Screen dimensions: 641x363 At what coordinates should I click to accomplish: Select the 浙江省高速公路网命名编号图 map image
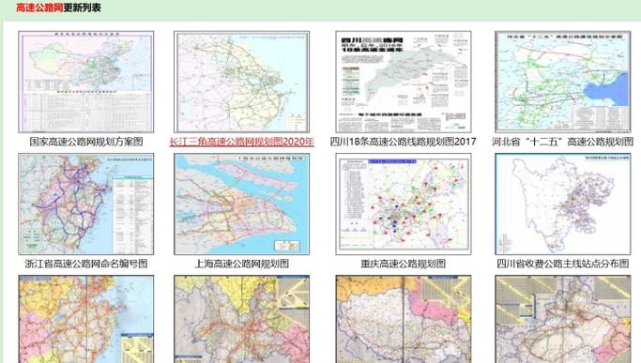coord(85,204)
